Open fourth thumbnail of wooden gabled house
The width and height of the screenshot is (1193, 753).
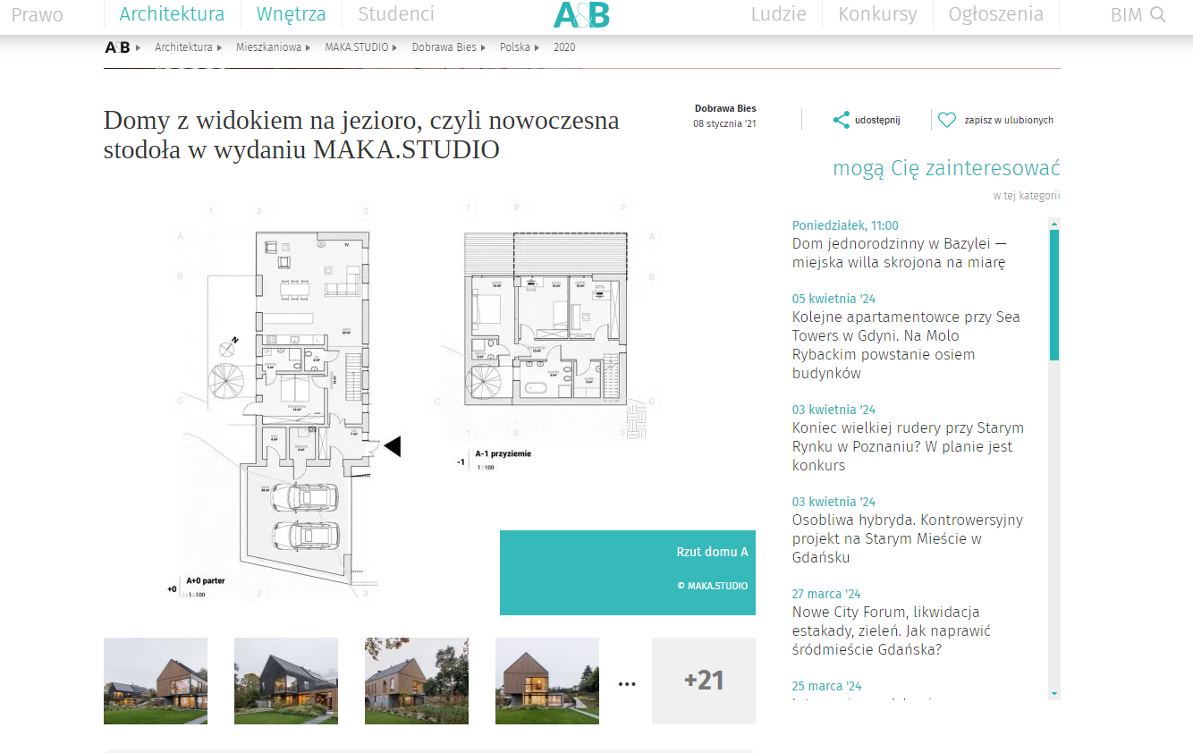(x=547, y=681)
